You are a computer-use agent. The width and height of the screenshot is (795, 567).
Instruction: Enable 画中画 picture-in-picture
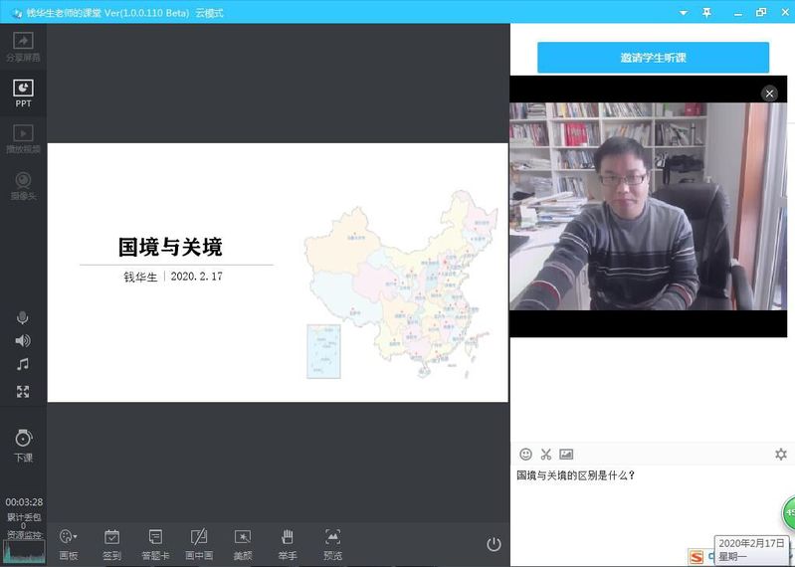199,545
